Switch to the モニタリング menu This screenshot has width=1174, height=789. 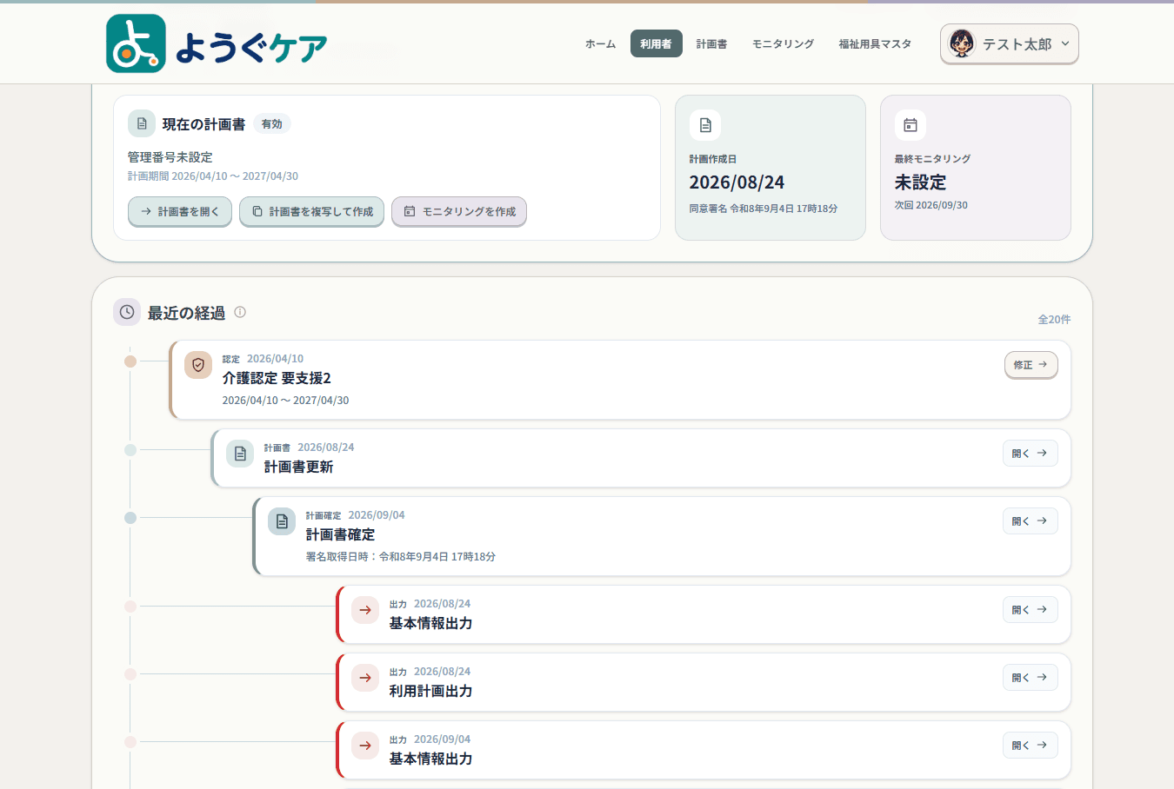(783, 43)
